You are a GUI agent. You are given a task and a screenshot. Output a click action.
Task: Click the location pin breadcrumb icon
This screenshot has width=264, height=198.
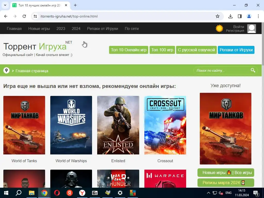pos(6,70)
